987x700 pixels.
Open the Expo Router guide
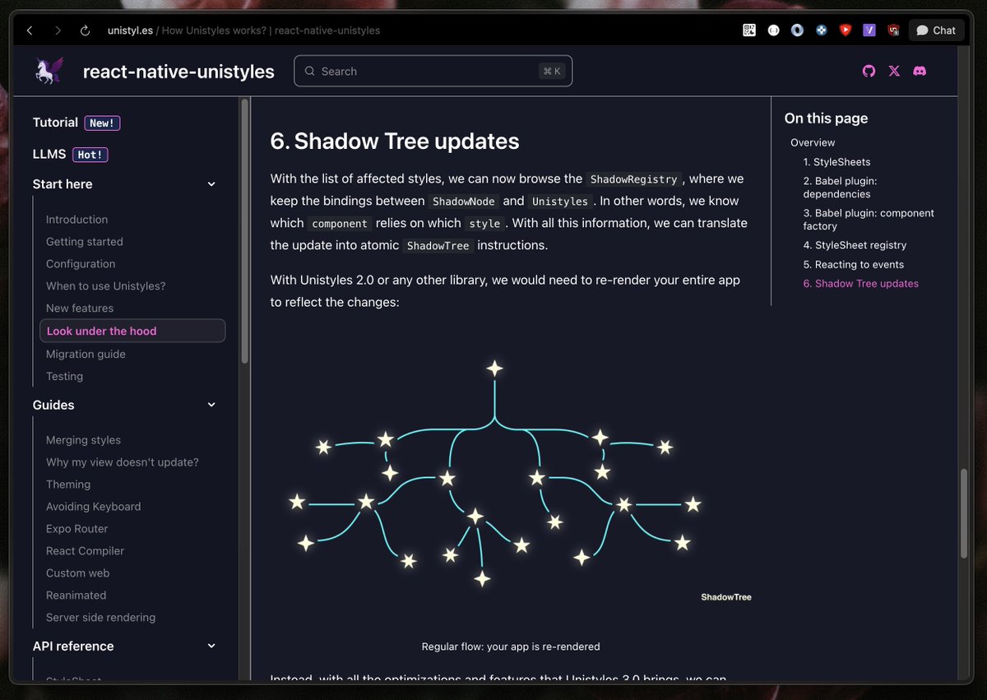[x=76, y=529]
